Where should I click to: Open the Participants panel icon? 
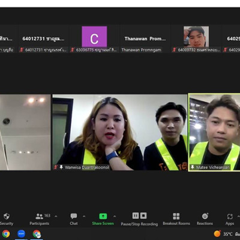(39, 216)
